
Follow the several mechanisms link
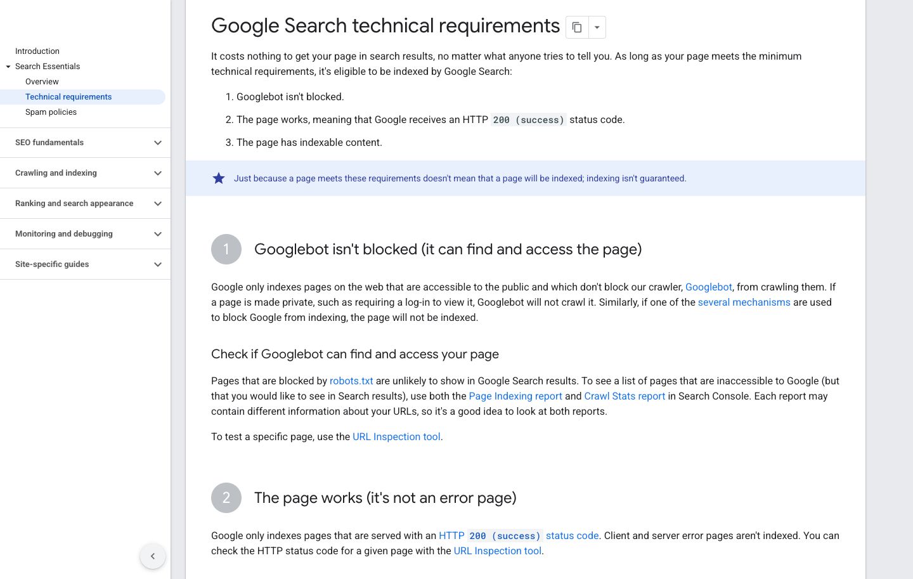(744, 303)
